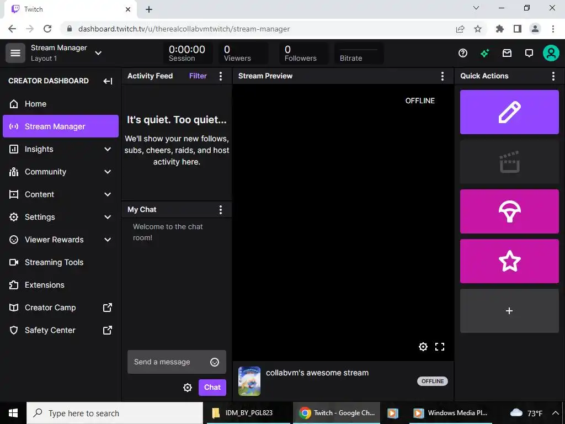The width and height of the screenshot is (565, 424).
Task: Click the stream category thumbnail image
Action: point(249,381)
